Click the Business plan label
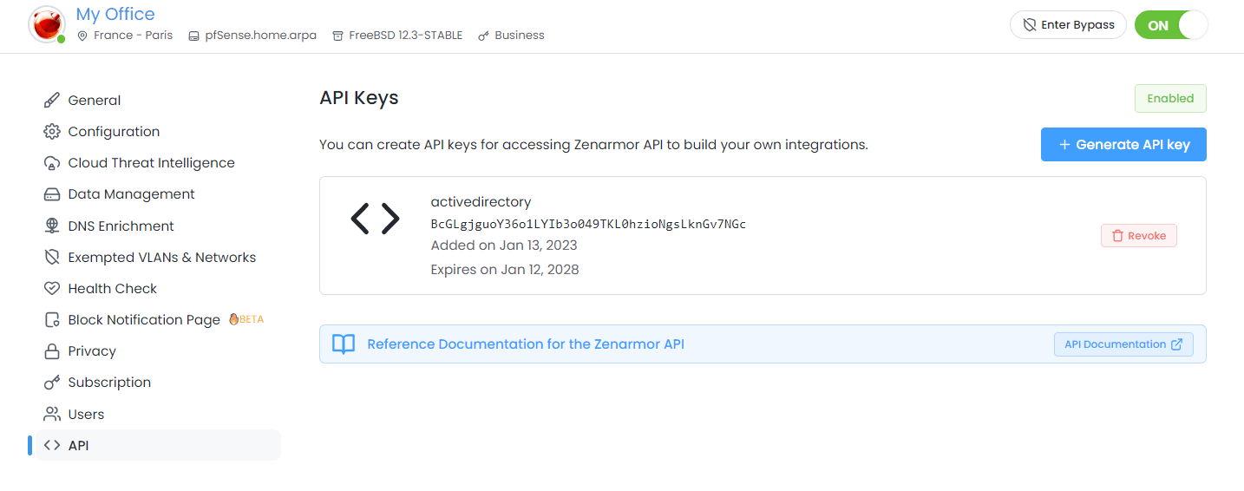Image resolution: width=1244 pixels, height=491 pixels. tap(520, 36)
